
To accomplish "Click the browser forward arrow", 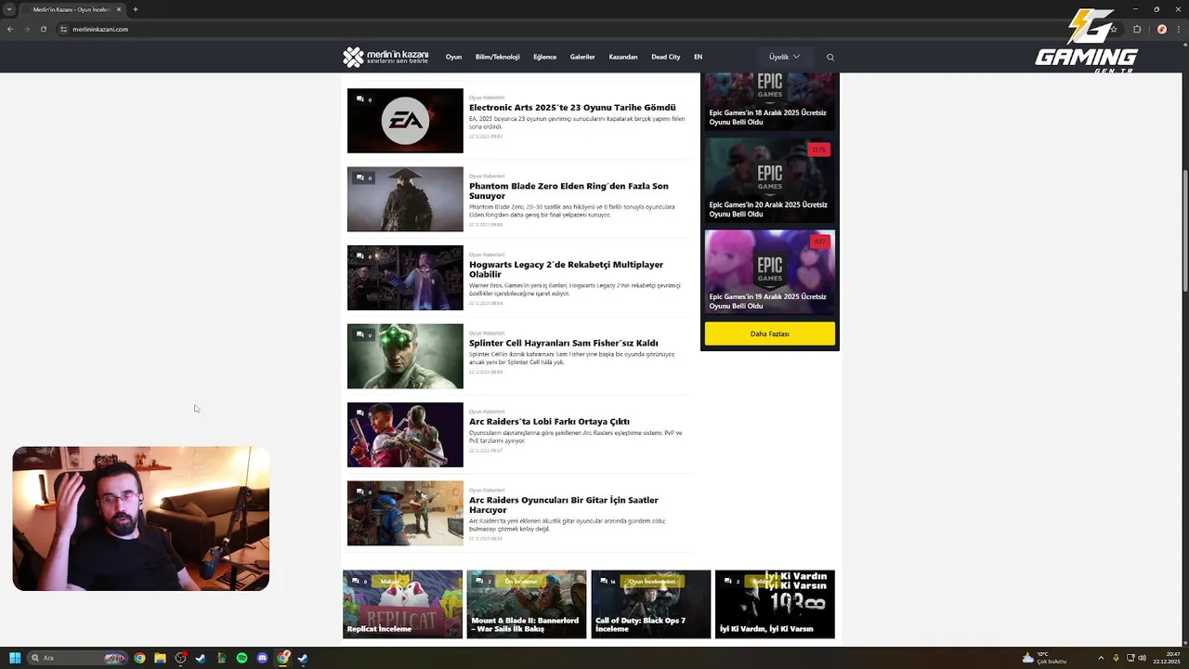I will coord(26,29).
